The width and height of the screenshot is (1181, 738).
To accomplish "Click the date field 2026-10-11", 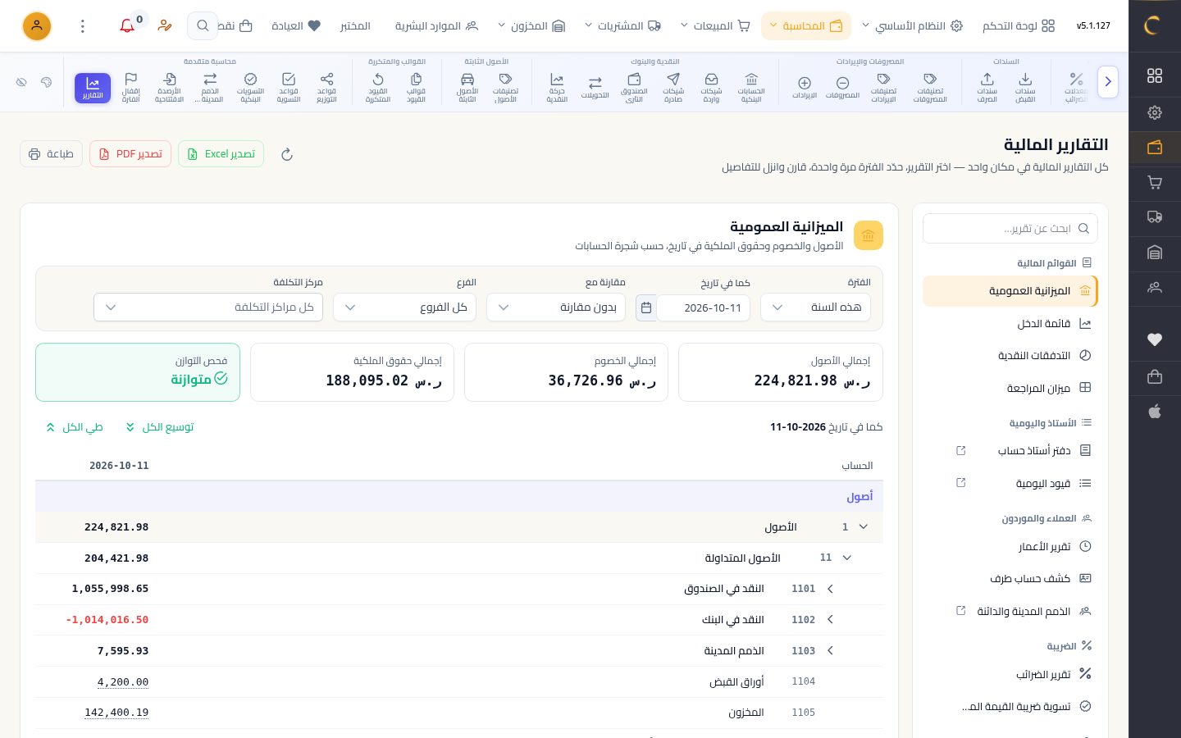I will click(x=704, y=307).
